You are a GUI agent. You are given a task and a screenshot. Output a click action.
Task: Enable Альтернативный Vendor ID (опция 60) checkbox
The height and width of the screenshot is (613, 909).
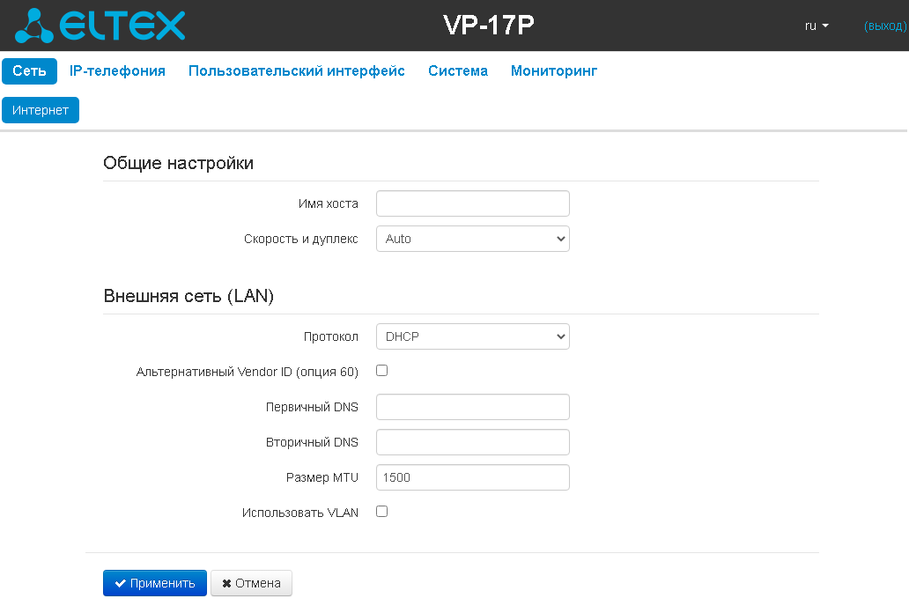[381, 371]
